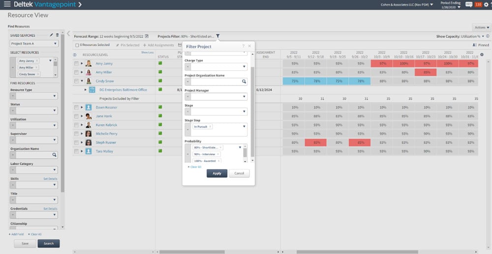Image resolution: width=492 pixels, height=254 pixels.
Task: Click Tara Malley's placeholder avatar
Action: coord(89,151)
